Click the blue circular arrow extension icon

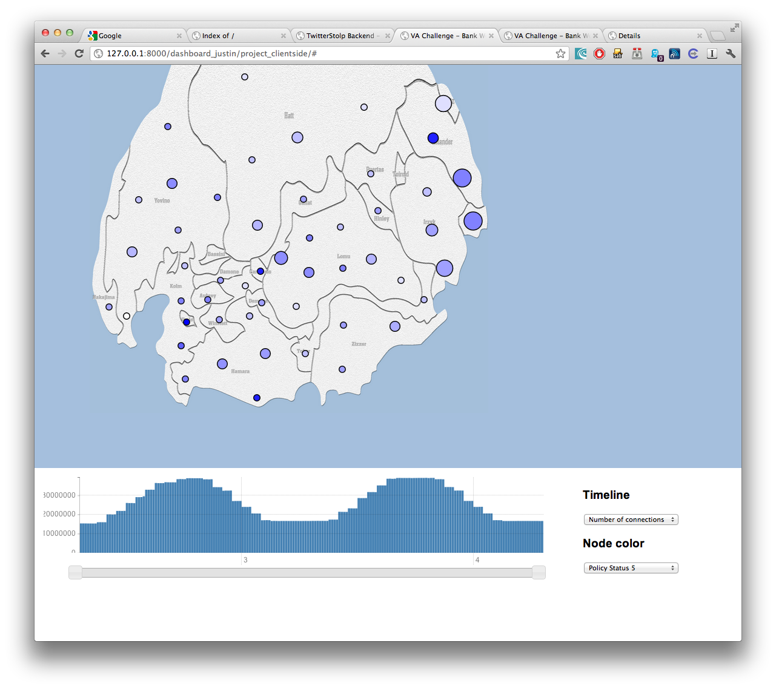pos(693,53)
